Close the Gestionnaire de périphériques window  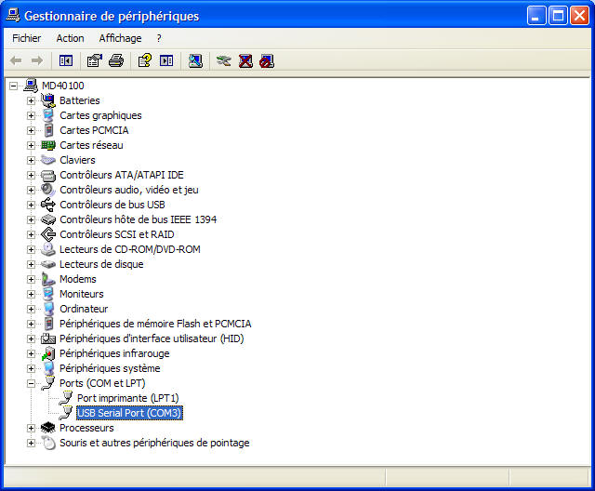click(x=579, y=16)
